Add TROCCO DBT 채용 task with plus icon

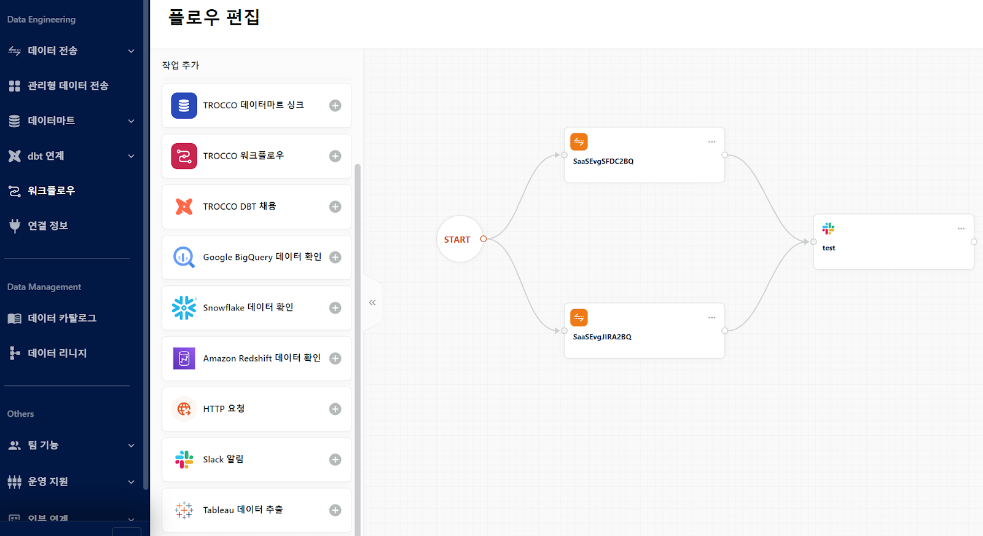pyautogui.click(x=335, y=207)
